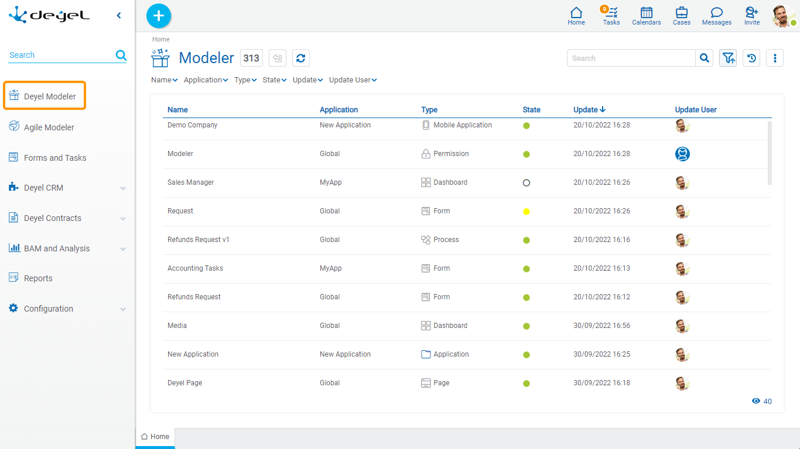This screenshot has height=449, width=800.
Task: Click the Invite user icon
Action: tap(752, 16)
